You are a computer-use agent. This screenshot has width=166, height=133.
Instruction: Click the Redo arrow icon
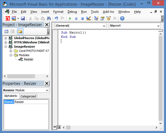coord(62,18)
